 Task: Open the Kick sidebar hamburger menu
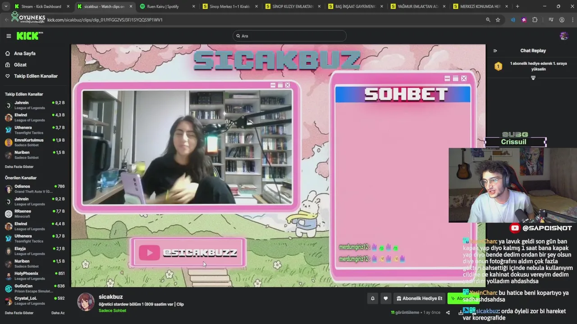(9, 36)
